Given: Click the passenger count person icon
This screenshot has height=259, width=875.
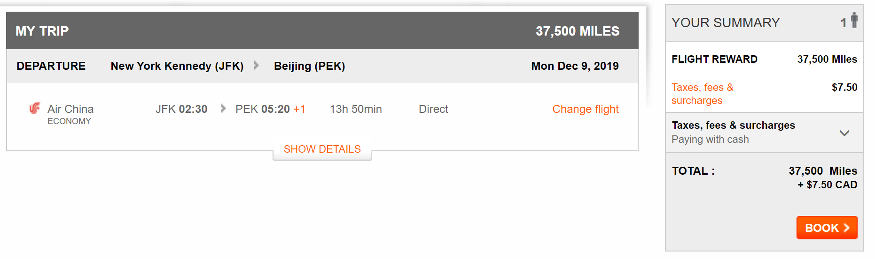Looking at the screenshot, I should pos(854,21).
